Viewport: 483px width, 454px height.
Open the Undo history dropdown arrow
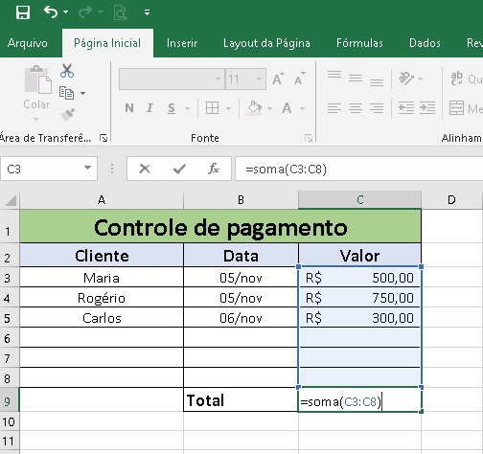[65, 12]
